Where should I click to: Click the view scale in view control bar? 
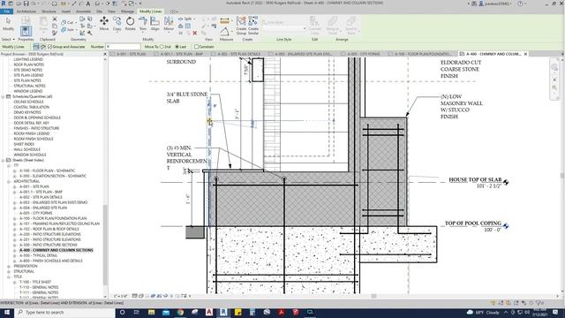pyautogui.click(x=120, y=296)
